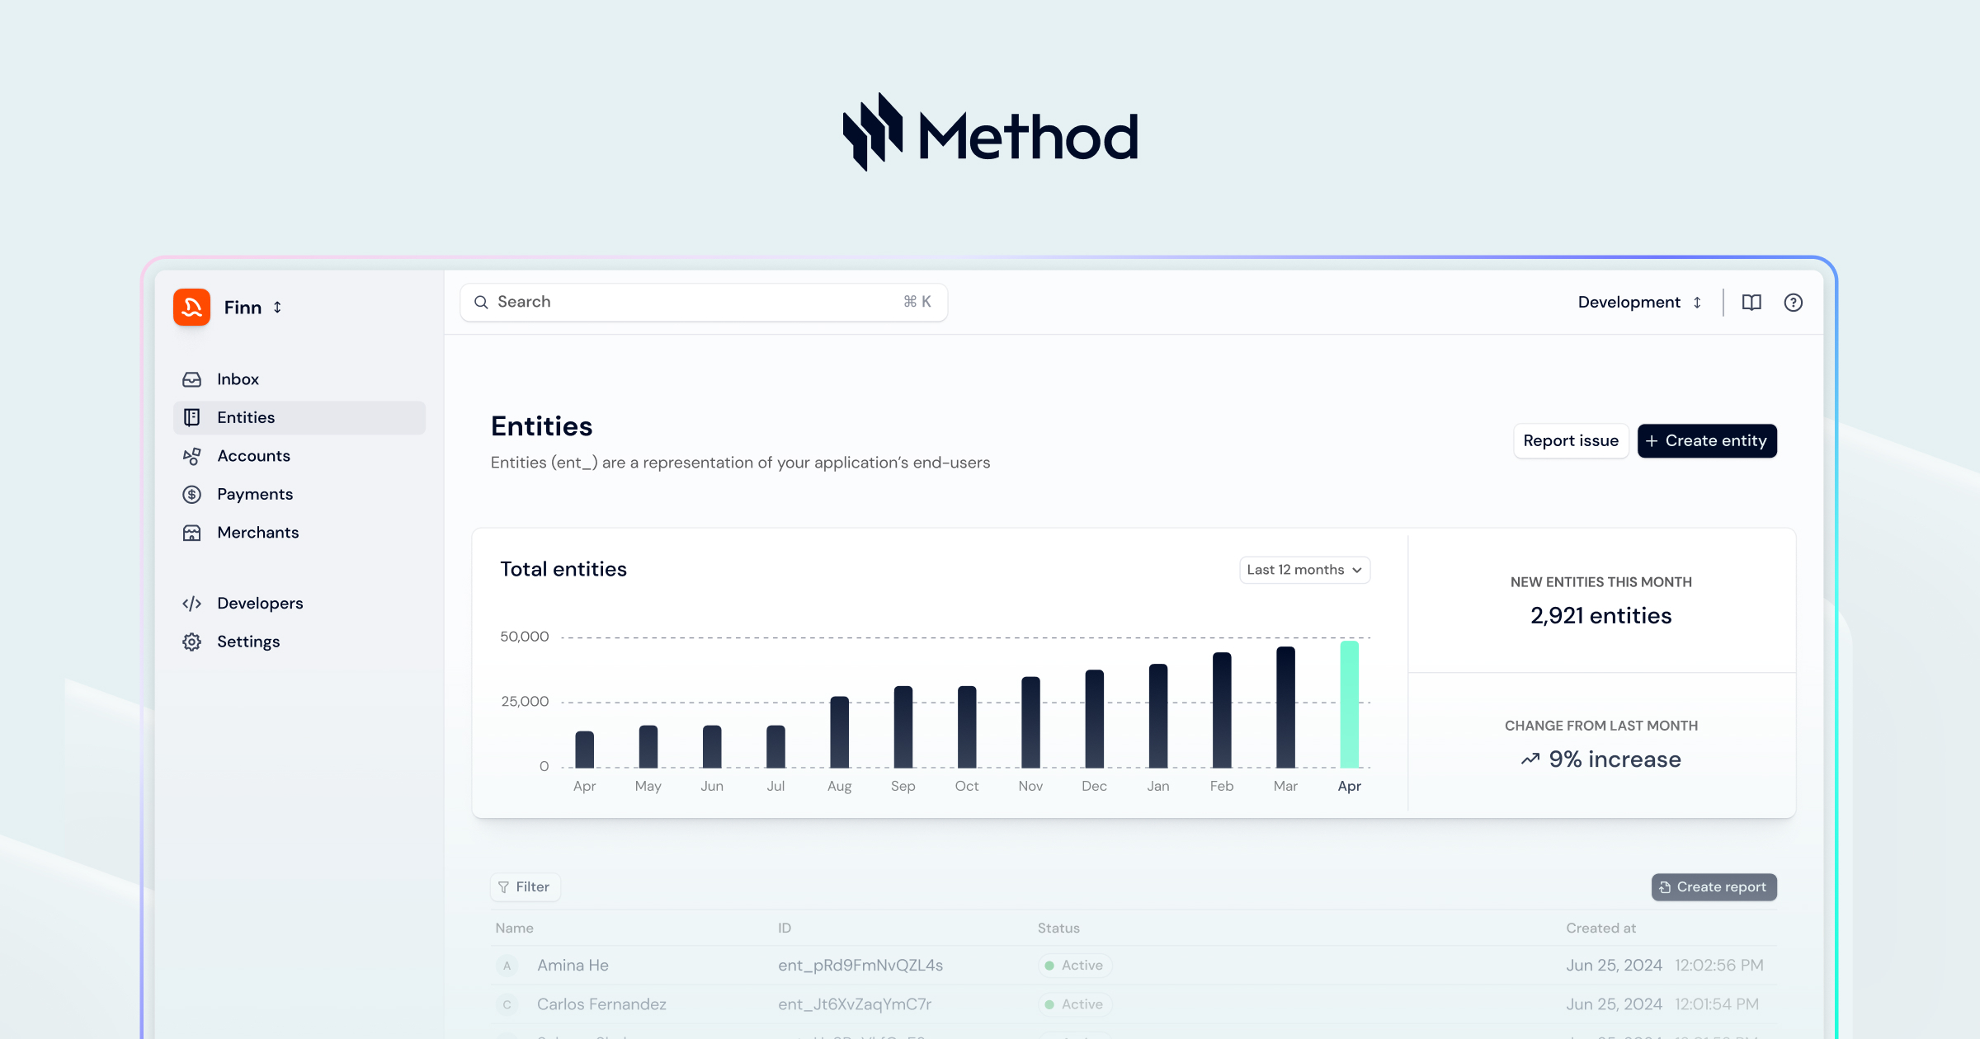This screenshot has width=1980, height=1039.
Task: Navigate to Payments in the menu
Action: 255,493
